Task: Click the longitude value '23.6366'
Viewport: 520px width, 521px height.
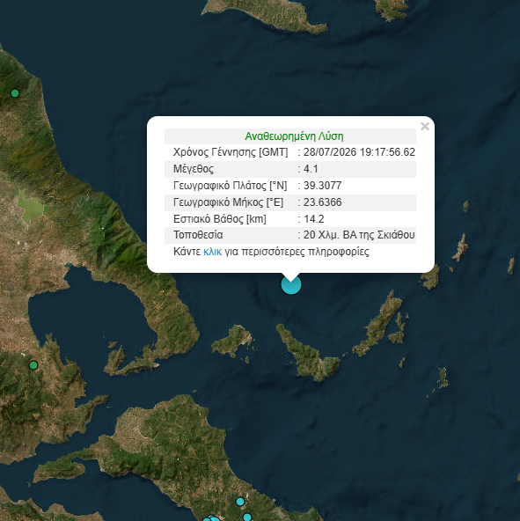Action: pos(322,202)
